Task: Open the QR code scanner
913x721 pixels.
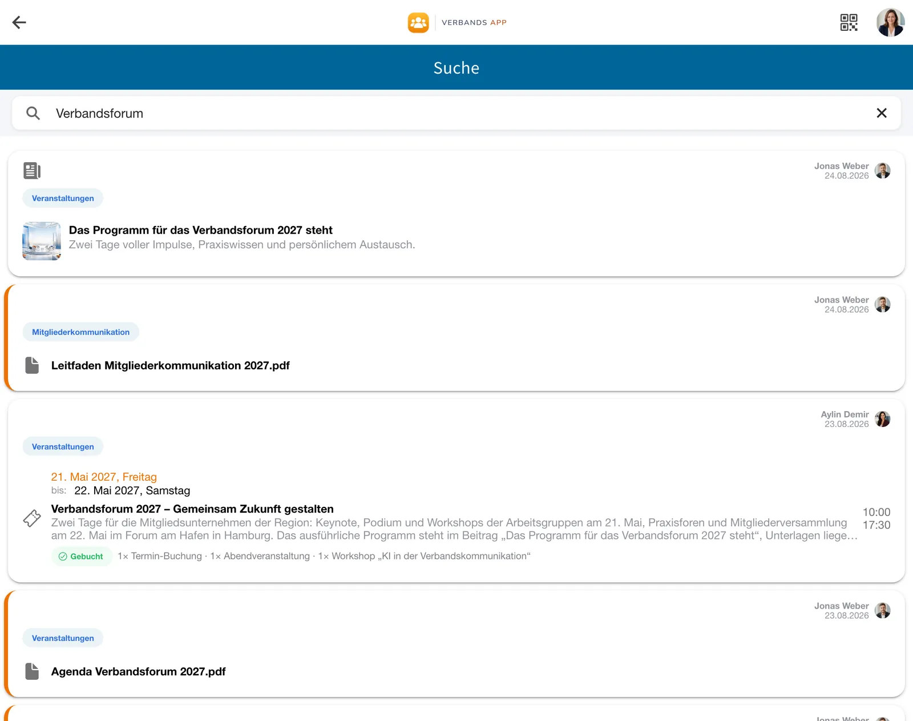Action: tap(849, 22)
